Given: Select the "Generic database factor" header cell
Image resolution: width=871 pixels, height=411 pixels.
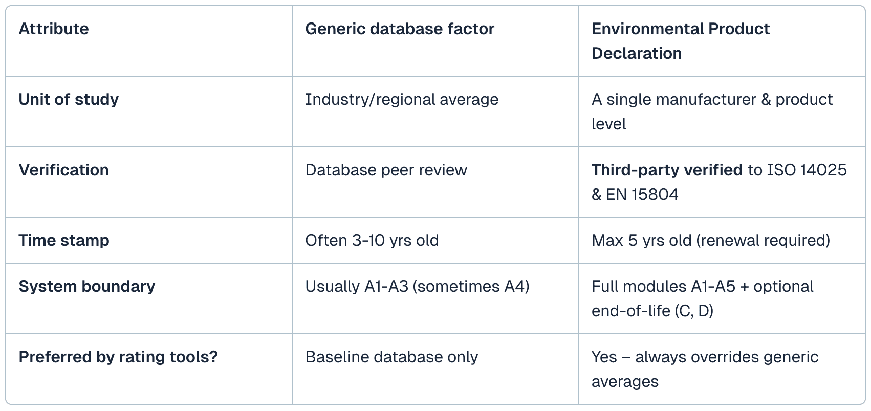Looking at the screenshot, I should pos(399,29).
